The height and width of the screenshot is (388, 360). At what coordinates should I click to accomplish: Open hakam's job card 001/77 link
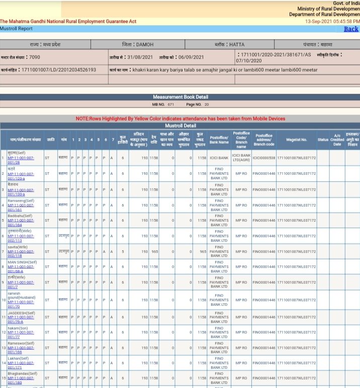[x=21, y=334]
